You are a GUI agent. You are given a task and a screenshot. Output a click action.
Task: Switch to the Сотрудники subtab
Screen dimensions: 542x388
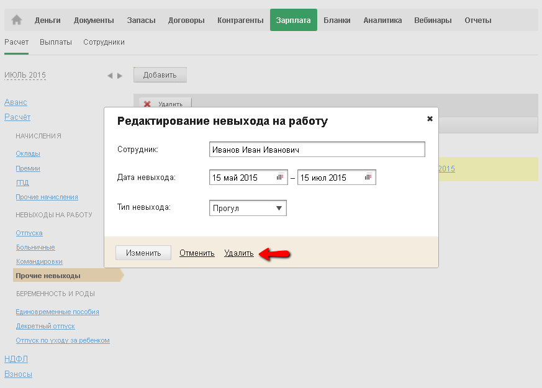(x=104, y=42)
